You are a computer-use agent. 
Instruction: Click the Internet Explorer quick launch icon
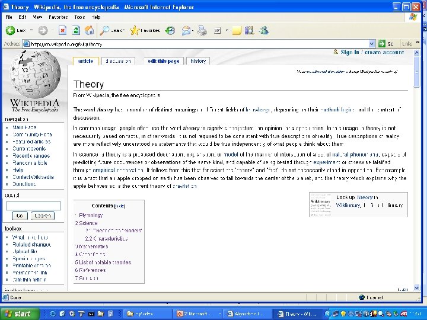[53, 313]
